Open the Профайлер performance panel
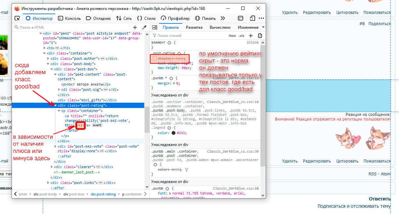 point(175,18)
